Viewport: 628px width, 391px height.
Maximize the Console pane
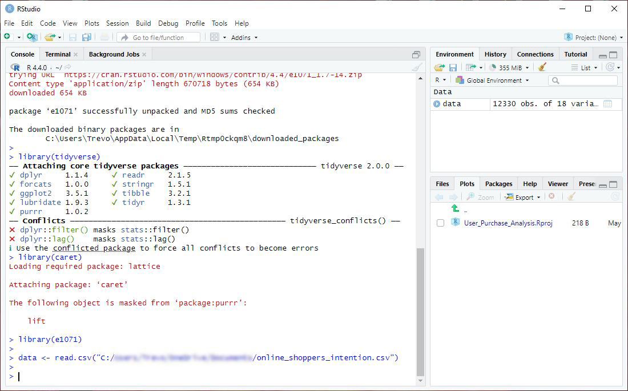pos(416,55)
